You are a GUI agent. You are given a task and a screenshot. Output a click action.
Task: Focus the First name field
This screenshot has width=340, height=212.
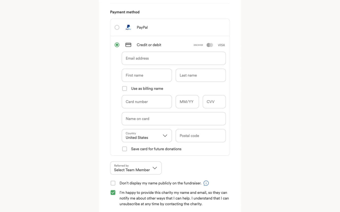pos(147,75)
